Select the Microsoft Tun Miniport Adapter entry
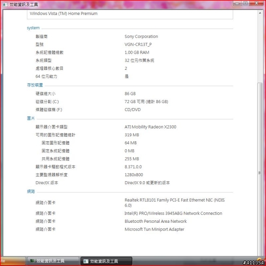This screenshot has height=266, width=266. [154, 229]
